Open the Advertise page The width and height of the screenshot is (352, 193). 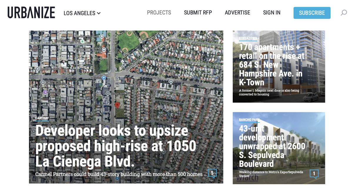(x=237, y=13)
